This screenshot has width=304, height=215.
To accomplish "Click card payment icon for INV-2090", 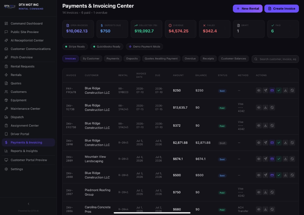I will click(x=272, y=143).
